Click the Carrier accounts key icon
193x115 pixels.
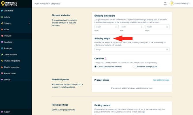click(x=2, y=54)
